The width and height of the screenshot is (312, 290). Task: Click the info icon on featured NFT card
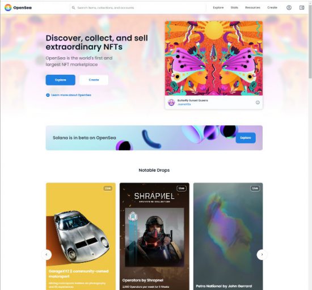(258, 103)
